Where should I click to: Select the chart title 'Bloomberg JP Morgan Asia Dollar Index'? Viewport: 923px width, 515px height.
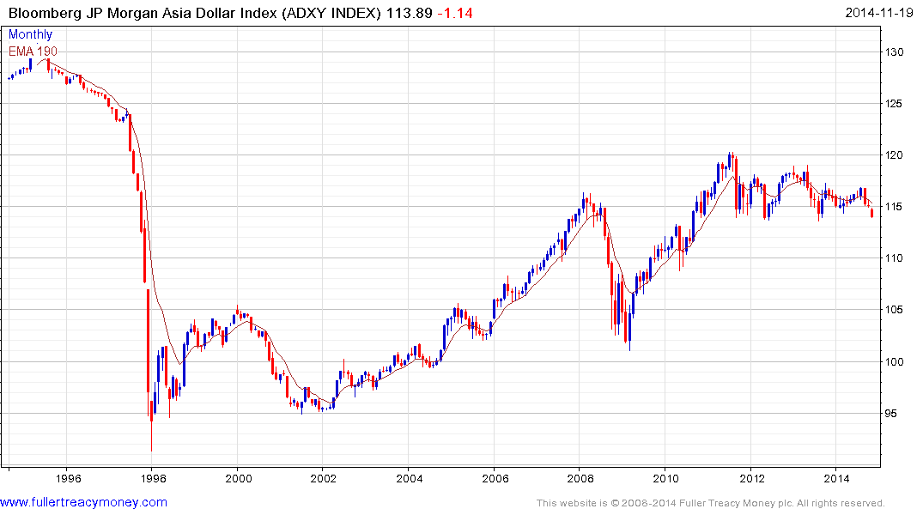tap(143, 13)
